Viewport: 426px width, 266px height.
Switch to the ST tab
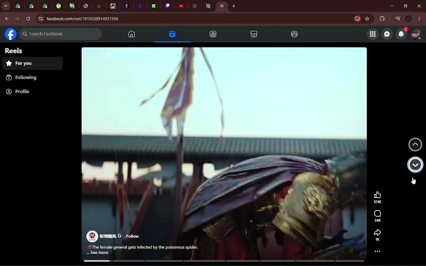tap(72, 6)
